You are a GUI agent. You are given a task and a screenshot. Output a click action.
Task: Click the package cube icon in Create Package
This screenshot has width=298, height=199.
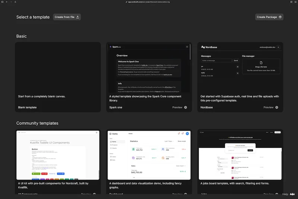(x=280, y=17)
